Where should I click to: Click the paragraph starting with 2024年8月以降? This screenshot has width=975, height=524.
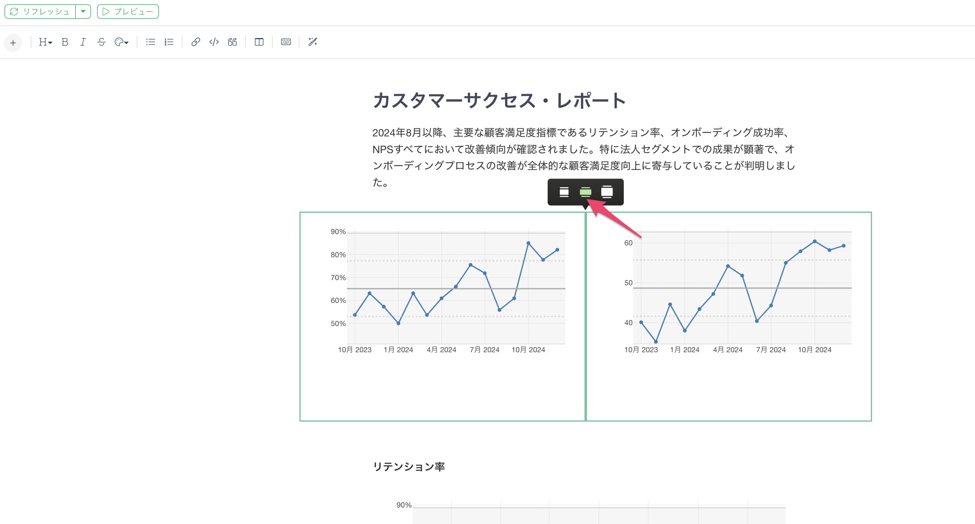(x=584, y=157)
